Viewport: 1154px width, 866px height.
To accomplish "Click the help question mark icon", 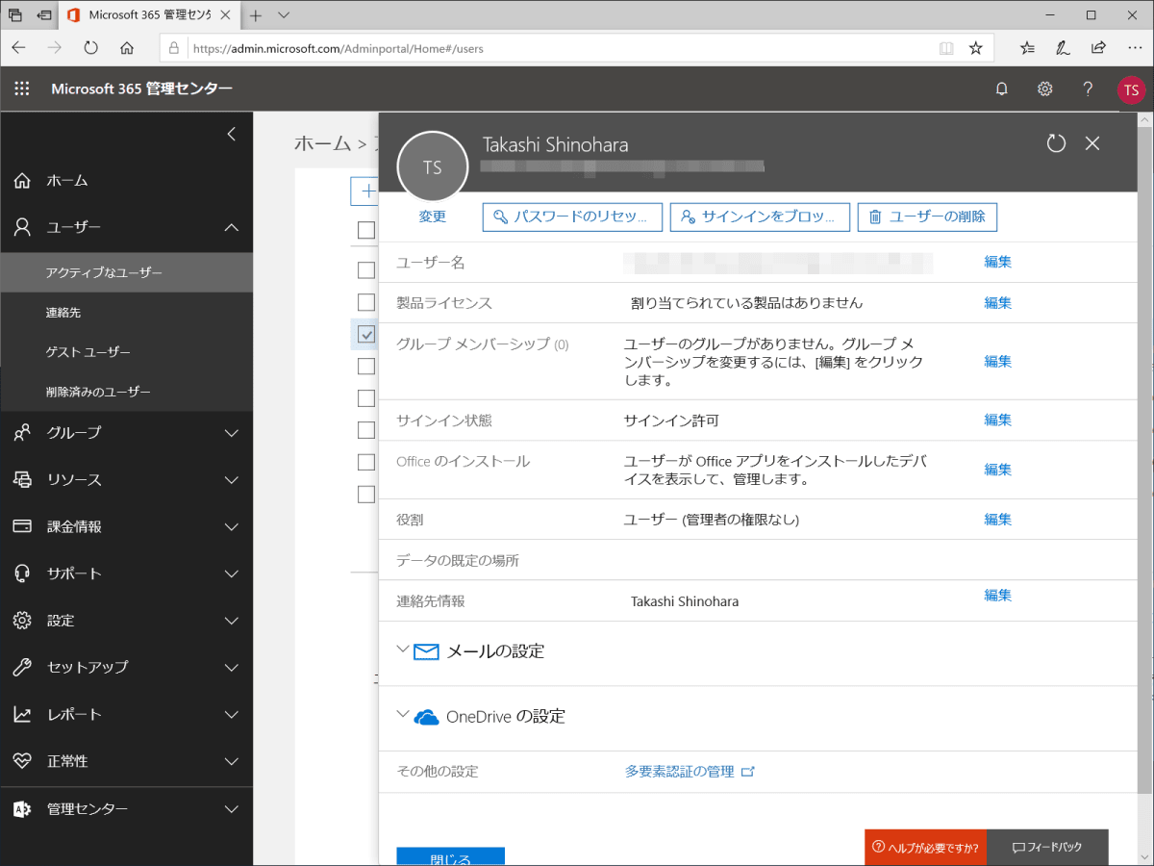I will pyautogui.click(x=1088, y=89).
